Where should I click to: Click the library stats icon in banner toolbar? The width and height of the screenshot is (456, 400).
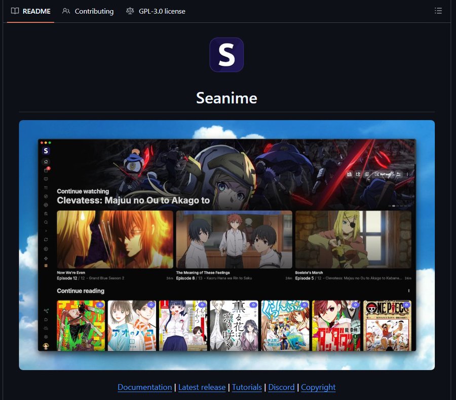coord(349,174)
